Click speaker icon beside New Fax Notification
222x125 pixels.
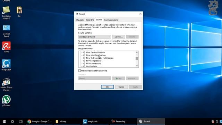click(x=84, y=52)
